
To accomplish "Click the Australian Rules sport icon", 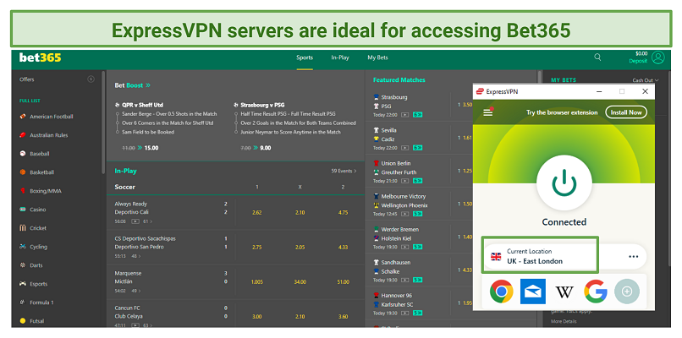I will tap(23, 135).
